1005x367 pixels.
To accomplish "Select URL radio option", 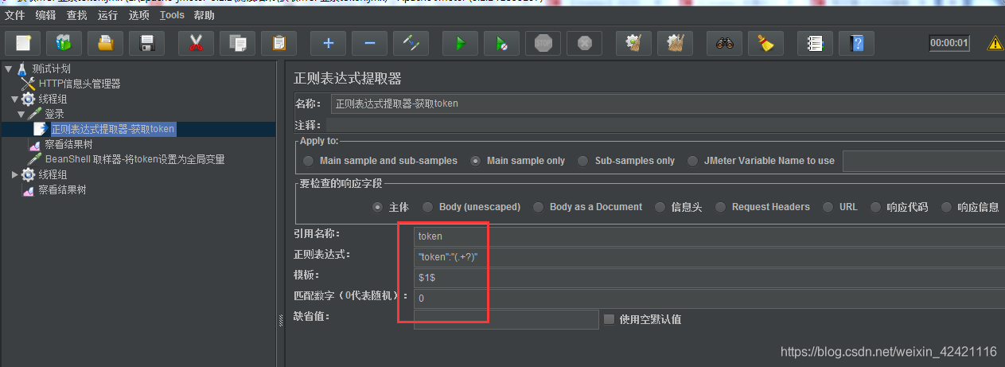I will pos(828,207).
